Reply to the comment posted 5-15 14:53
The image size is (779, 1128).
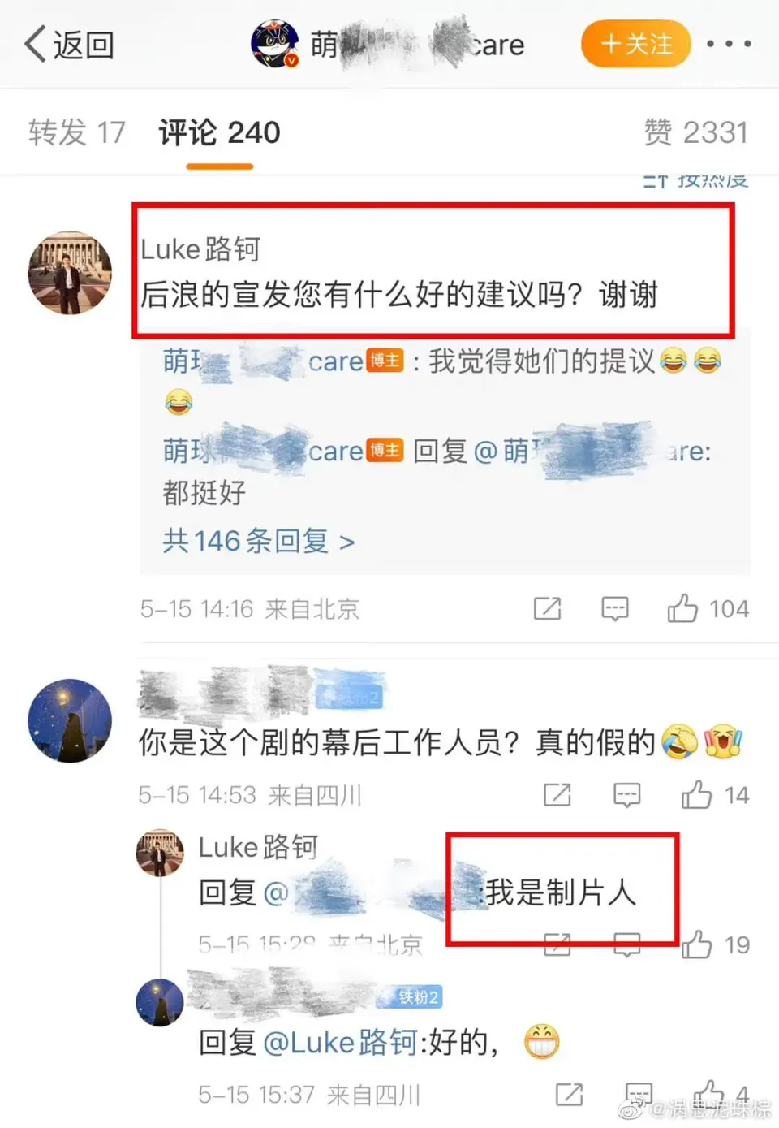click(626, 794)
